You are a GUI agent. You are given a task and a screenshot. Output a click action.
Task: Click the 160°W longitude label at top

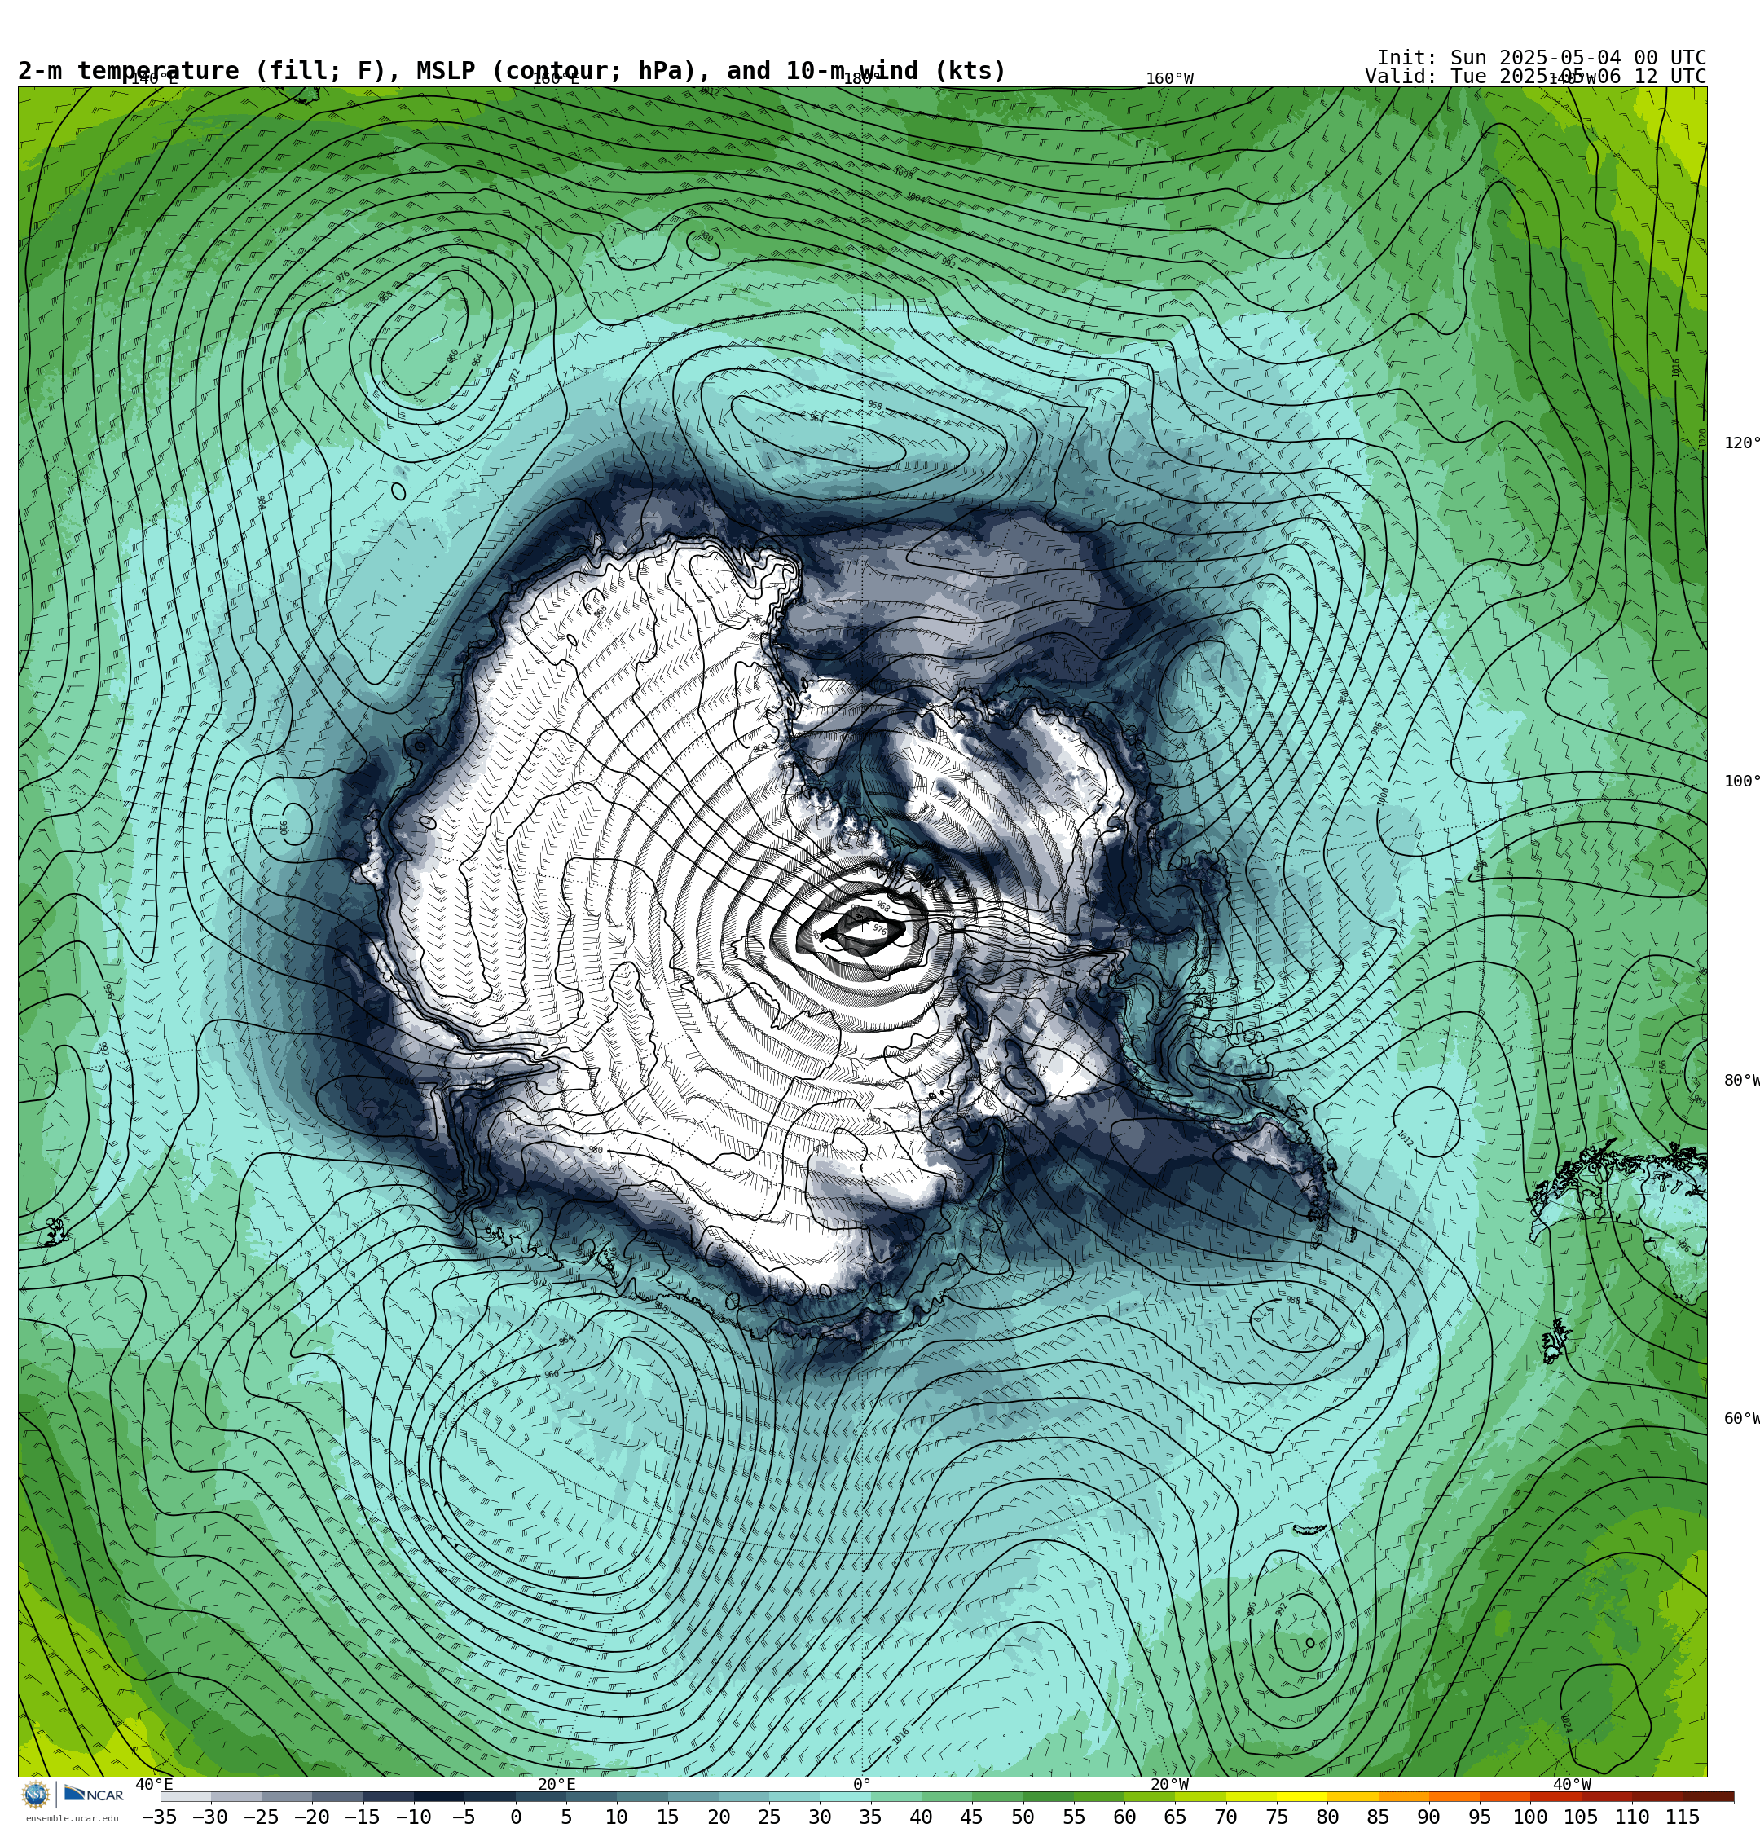point(1169,79)
